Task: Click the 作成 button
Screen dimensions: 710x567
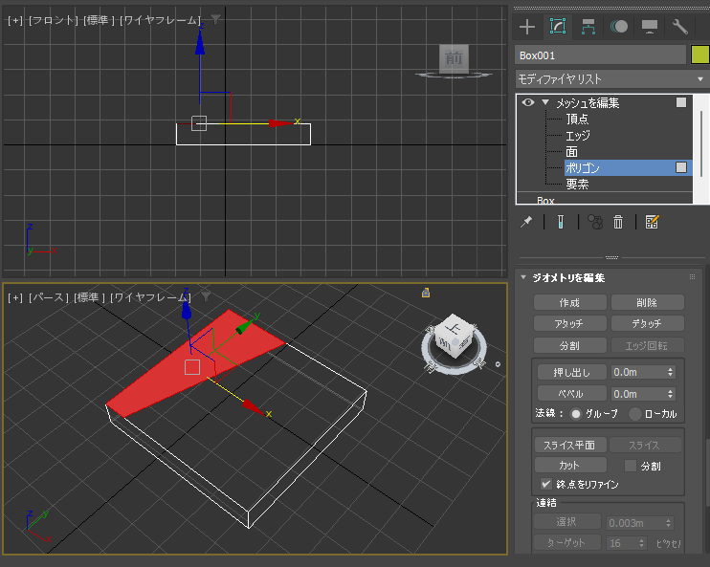Action: [x=569, y=302]
